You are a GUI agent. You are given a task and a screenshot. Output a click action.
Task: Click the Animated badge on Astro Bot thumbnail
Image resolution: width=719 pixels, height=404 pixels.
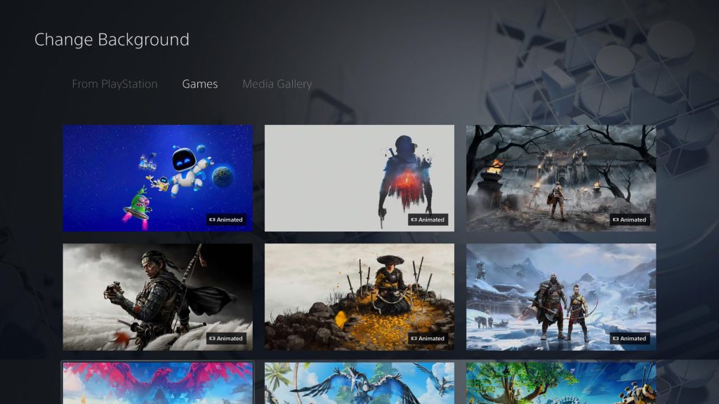coord(226,220)
